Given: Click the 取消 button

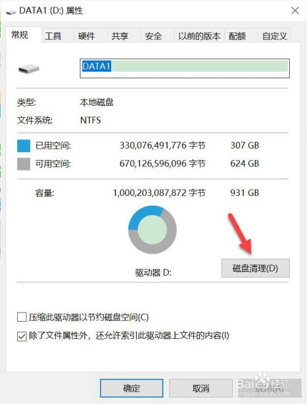Looking at the screenshot, I should (x=201, y=388).
